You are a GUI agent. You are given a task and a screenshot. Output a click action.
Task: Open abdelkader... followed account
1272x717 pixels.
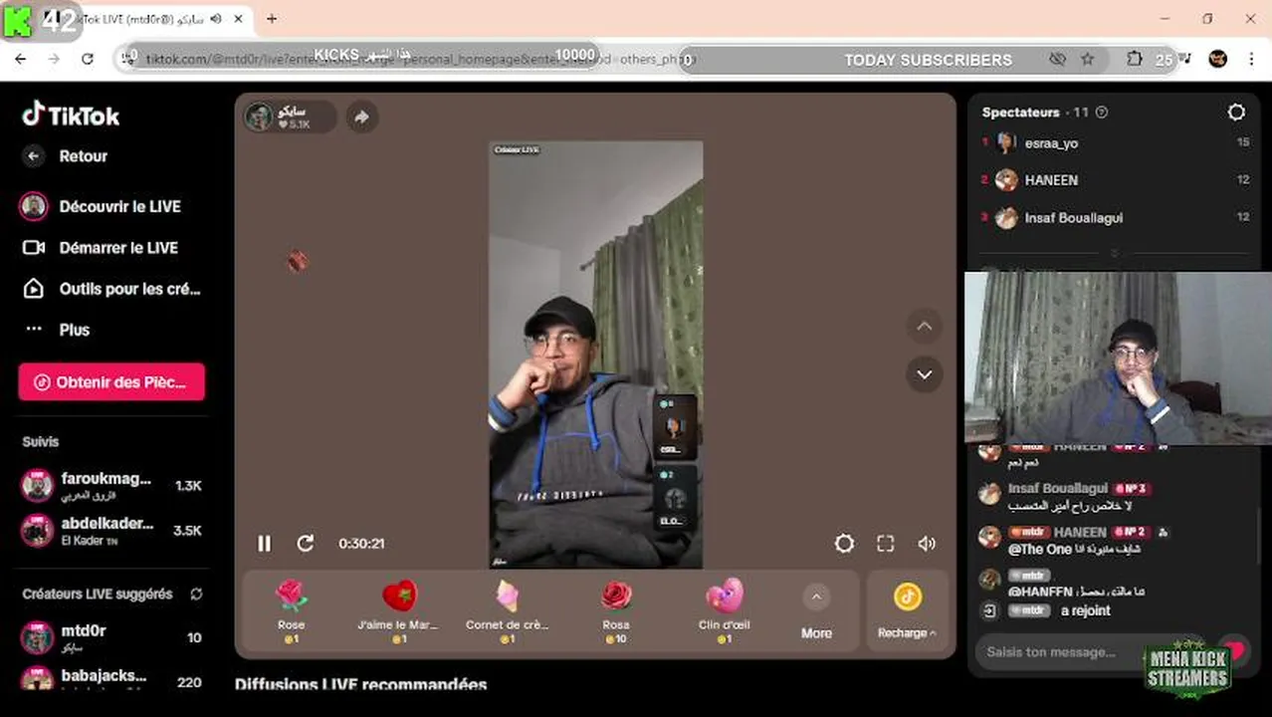coord(111,531)
